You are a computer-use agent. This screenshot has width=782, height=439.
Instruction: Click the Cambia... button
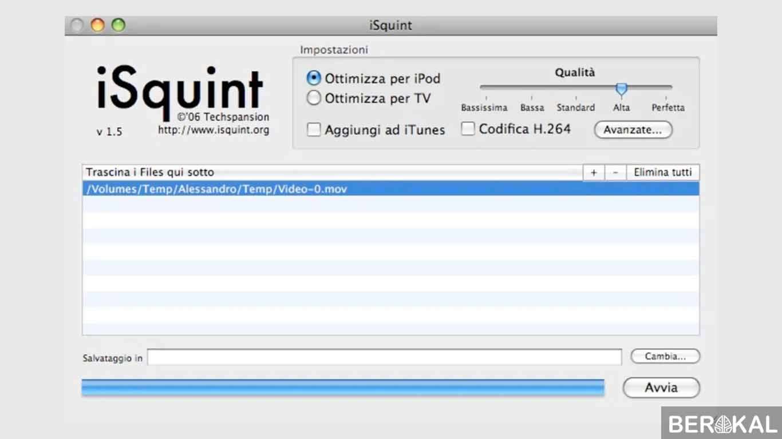point(665,356)
